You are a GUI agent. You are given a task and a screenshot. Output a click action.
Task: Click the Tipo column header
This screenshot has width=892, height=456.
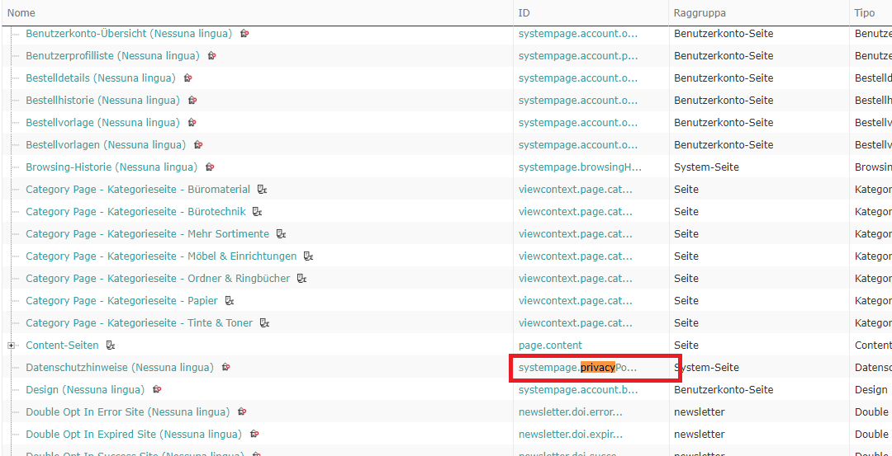(865, 12)
